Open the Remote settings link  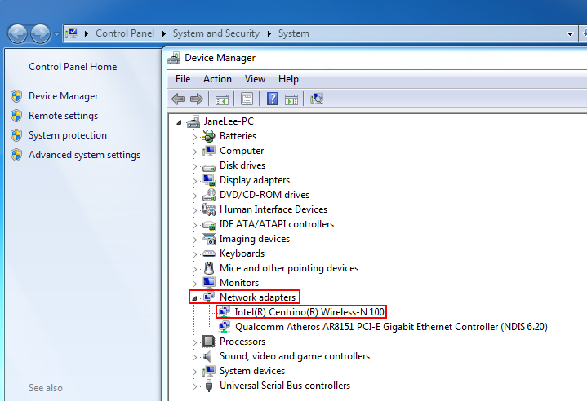(63, 116)
